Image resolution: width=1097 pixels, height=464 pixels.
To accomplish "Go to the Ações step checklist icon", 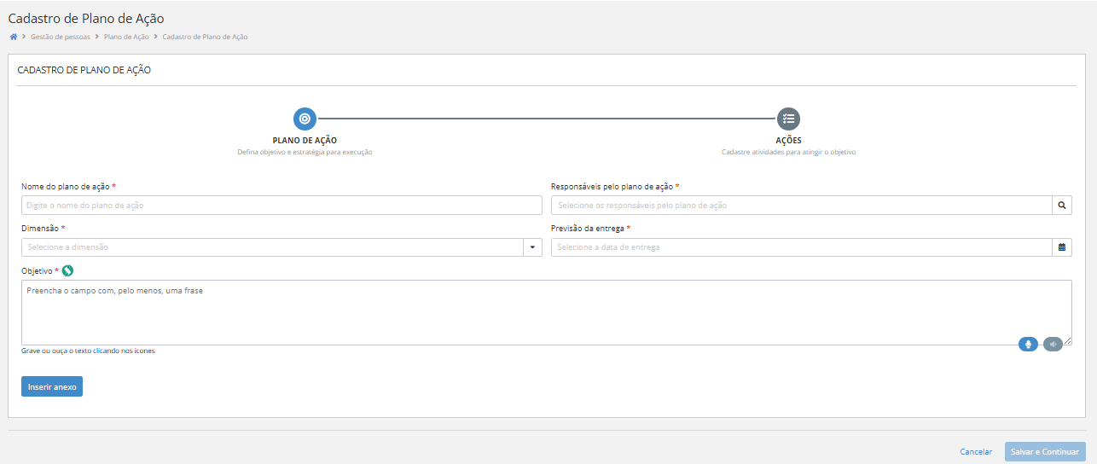I will point(788,119).
